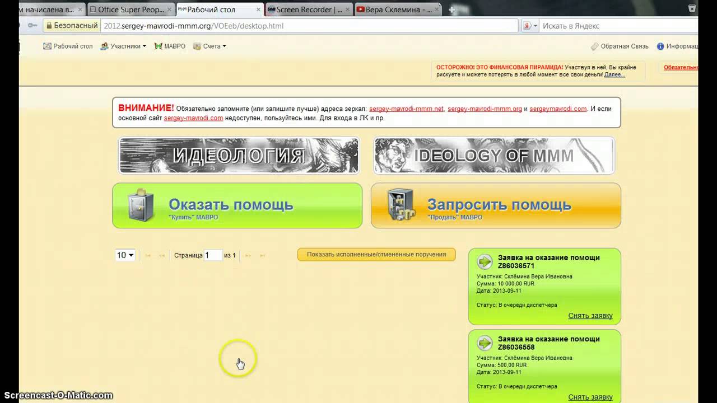Click arrow icon on request Z86036571
The width and height of the screenshot is (717, 403).
[x=485, y=261]
